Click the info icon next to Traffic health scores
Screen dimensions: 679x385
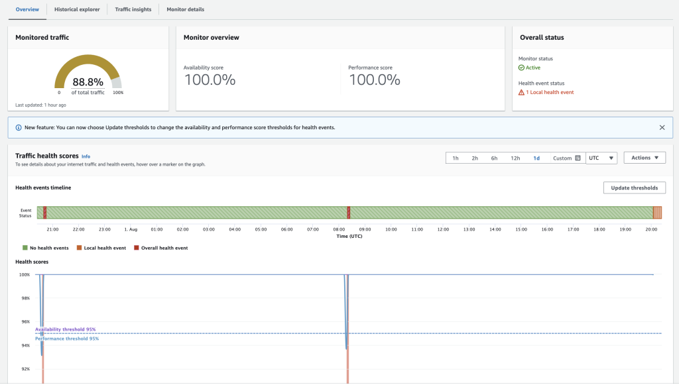[86, 156]
